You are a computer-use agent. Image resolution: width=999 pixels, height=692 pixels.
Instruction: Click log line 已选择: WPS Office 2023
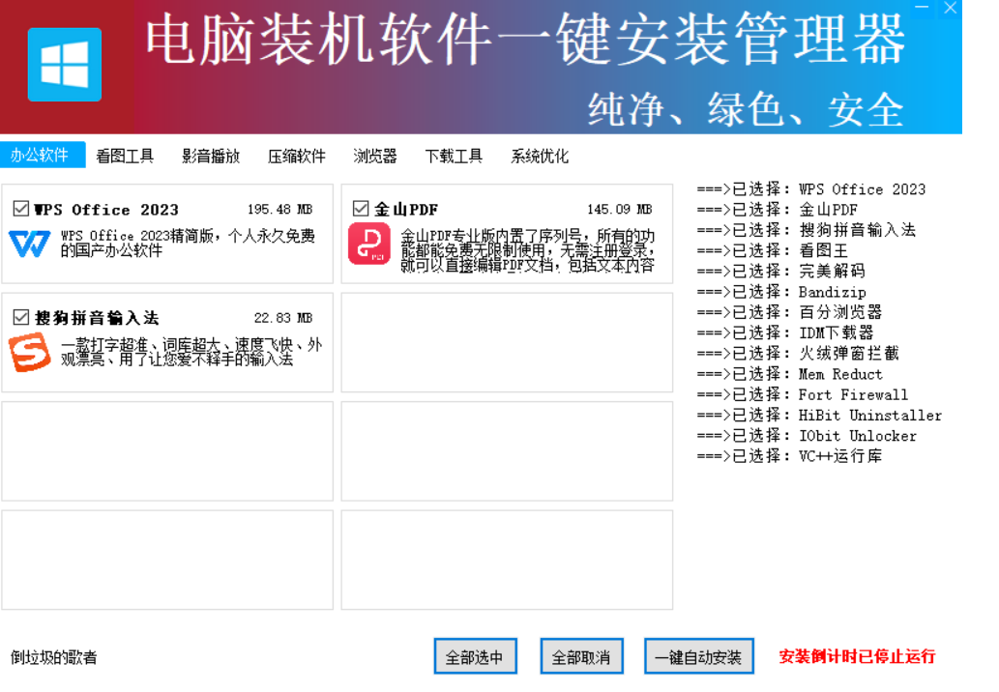pyautogui.click(x=811, y=189)
